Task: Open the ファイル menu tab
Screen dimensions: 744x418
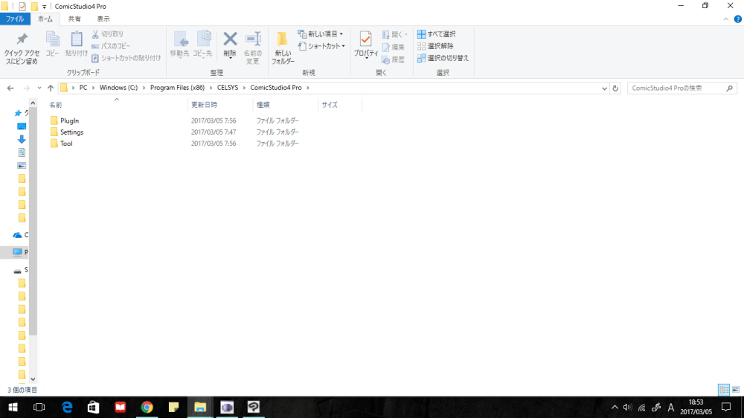Action: [x=15, y=19]
